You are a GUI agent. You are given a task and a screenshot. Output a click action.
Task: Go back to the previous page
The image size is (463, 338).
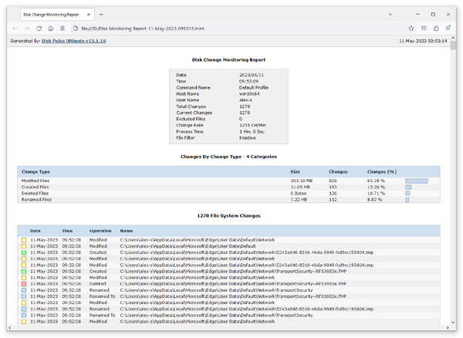15,29
